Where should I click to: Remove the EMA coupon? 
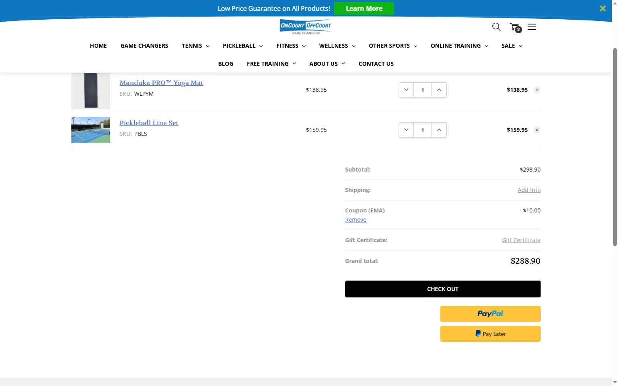pyautogui.click(x=356, y=220)
